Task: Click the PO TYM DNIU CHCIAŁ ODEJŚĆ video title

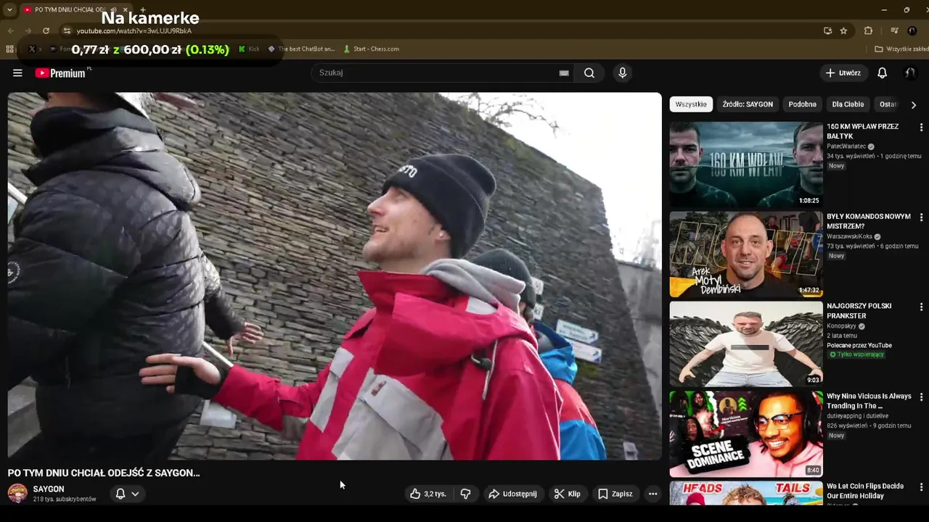Action: click(104, 473)
